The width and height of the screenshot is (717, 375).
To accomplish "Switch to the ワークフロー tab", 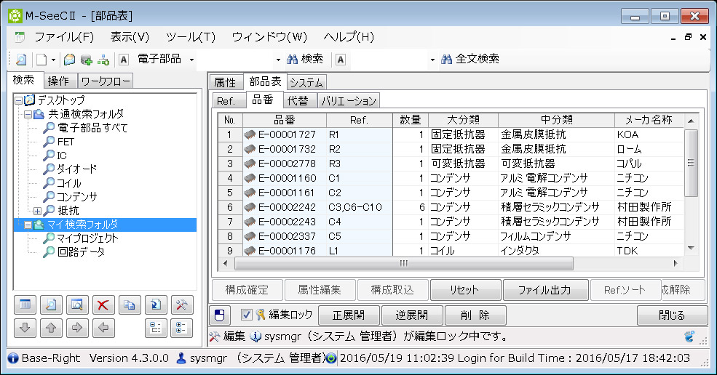I will point(105,81).
